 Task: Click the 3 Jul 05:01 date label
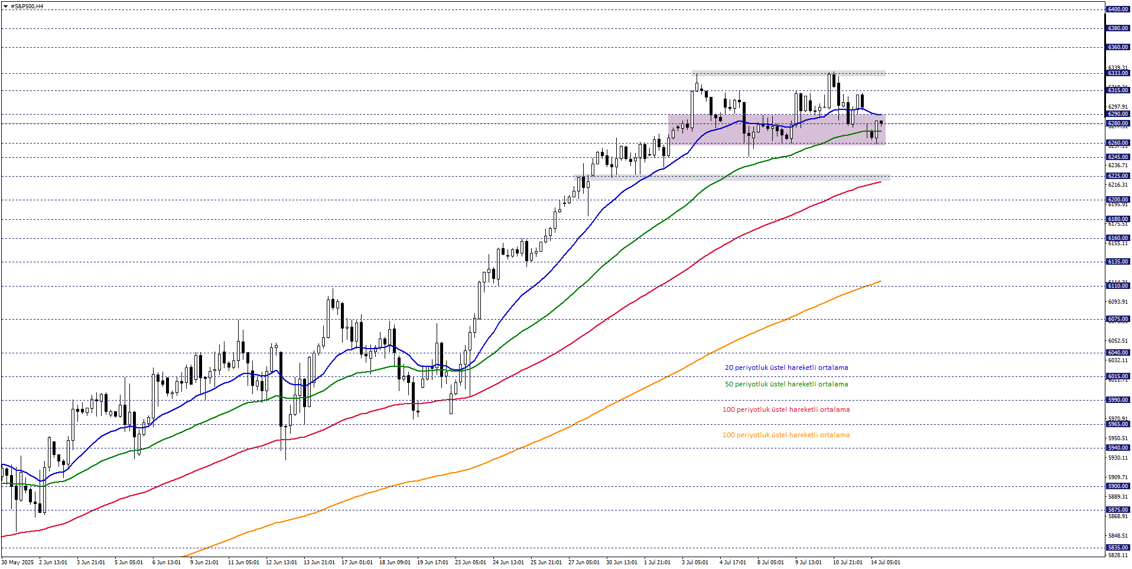695,563
